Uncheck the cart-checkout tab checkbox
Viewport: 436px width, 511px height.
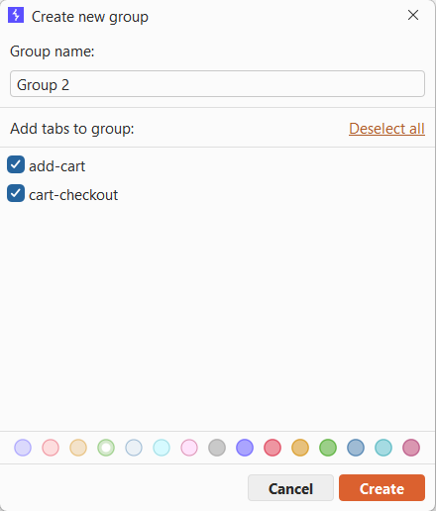[16, 193]
